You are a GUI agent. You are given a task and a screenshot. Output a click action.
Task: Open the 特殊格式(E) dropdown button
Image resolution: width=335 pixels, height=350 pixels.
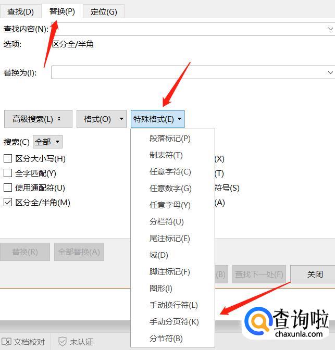pyautogui.click(x=157, y=119)
